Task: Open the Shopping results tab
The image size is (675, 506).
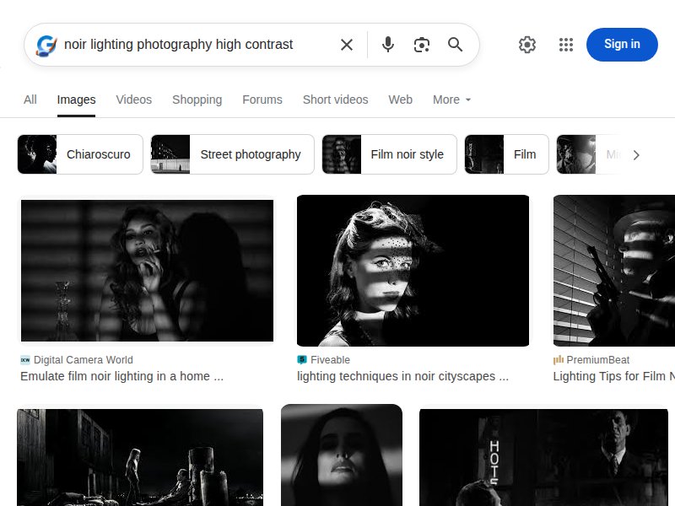Action: click(197, 100)
